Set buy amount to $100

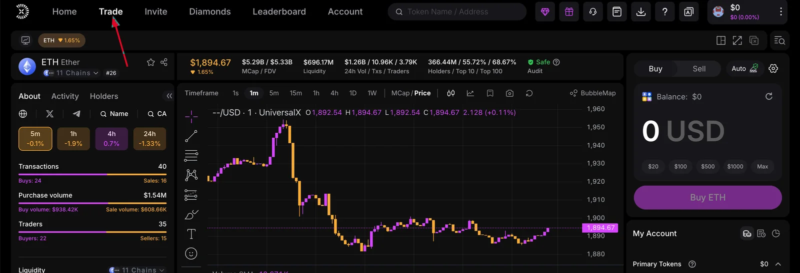680,167
